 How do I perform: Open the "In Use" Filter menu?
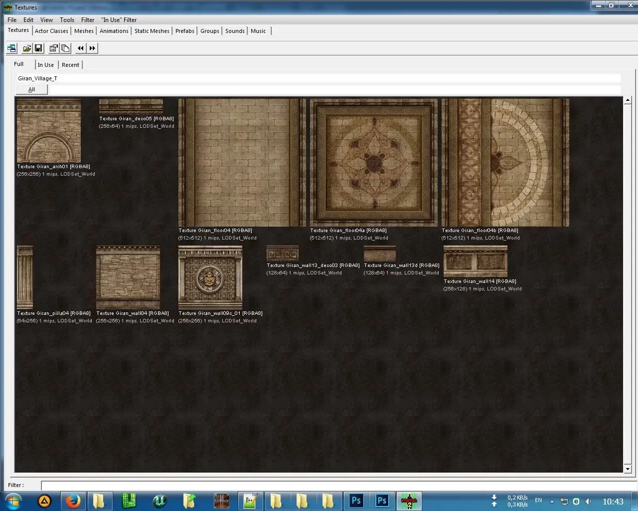pyautogui.click(x=119, y=20)
